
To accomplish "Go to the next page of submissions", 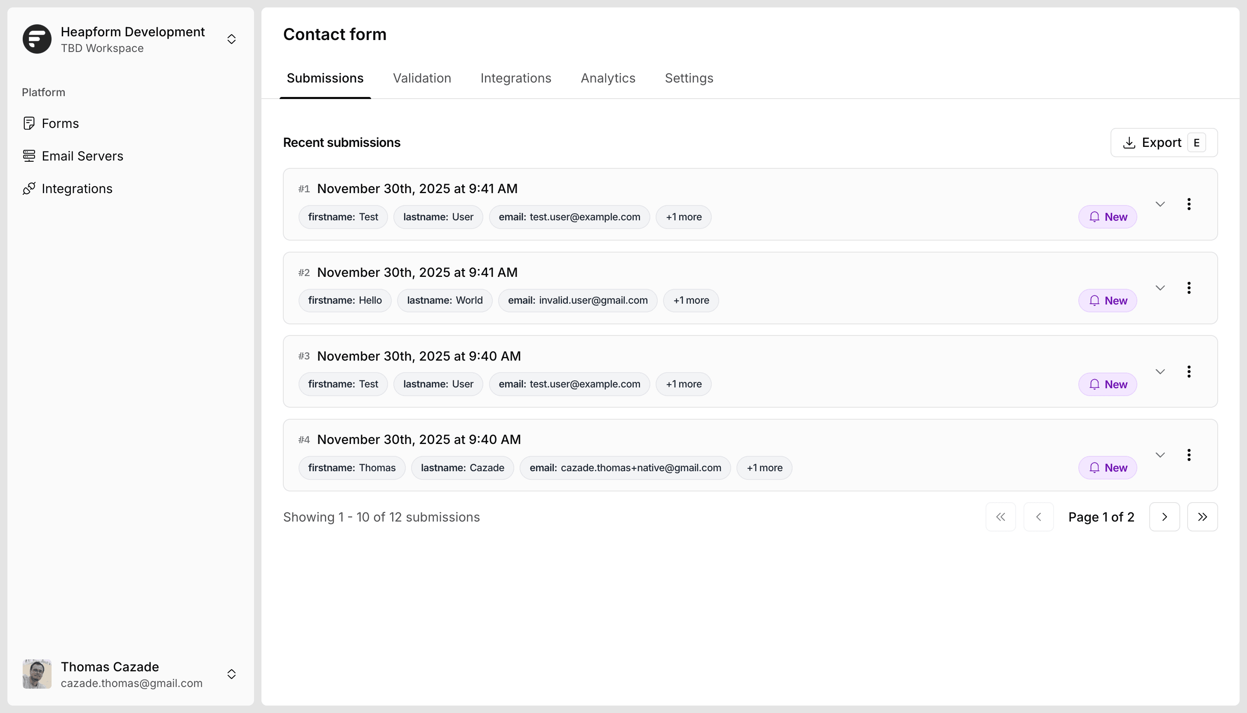I will (x=1164, y=517).
